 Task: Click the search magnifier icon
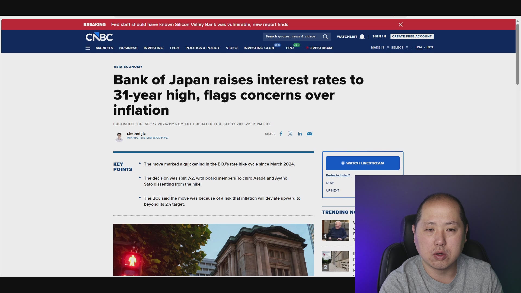coord(325,37)
